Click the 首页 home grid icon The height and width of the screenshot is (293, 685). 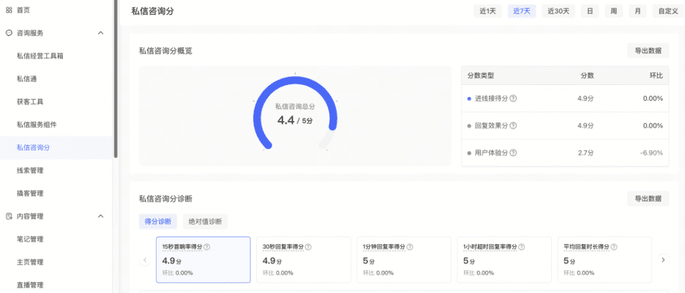(9, 9)
